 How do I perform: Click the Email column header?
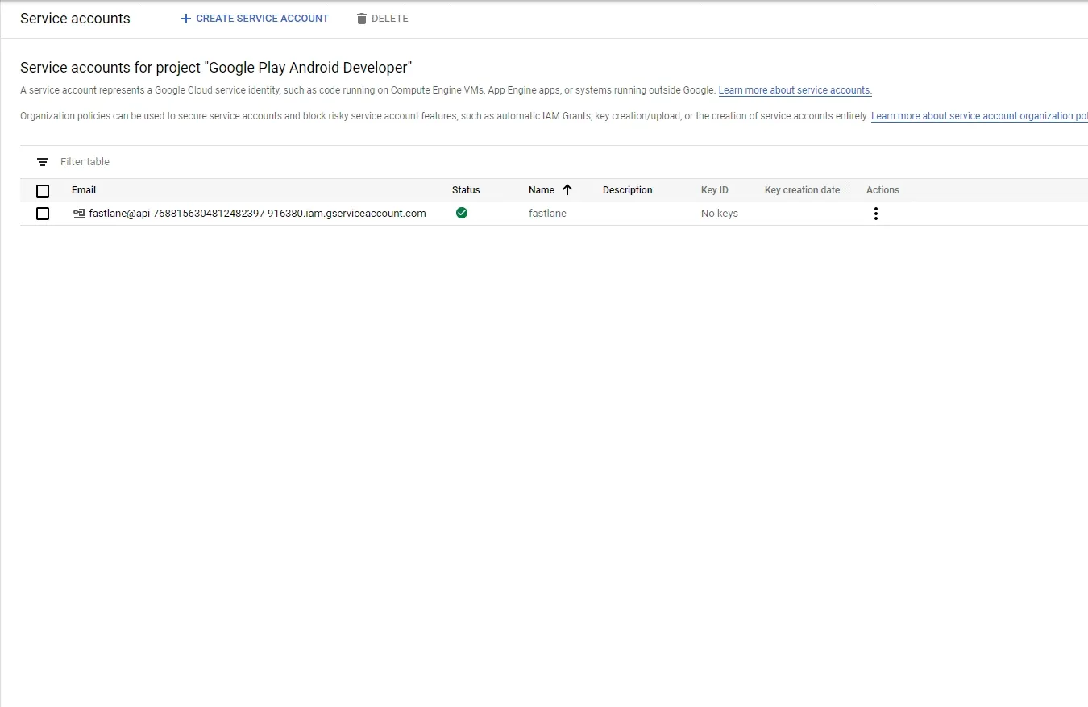coord(84,190)
